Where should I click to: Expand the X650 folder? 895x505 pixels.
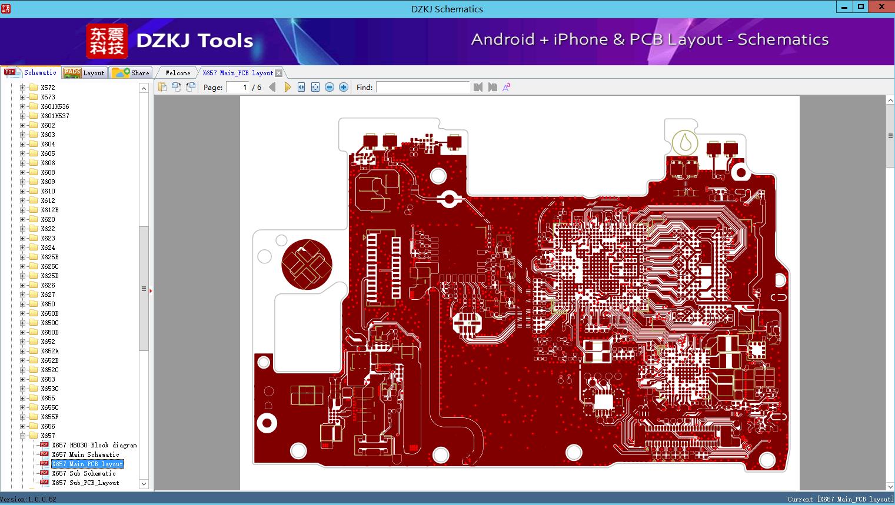(x=23, y=304)
